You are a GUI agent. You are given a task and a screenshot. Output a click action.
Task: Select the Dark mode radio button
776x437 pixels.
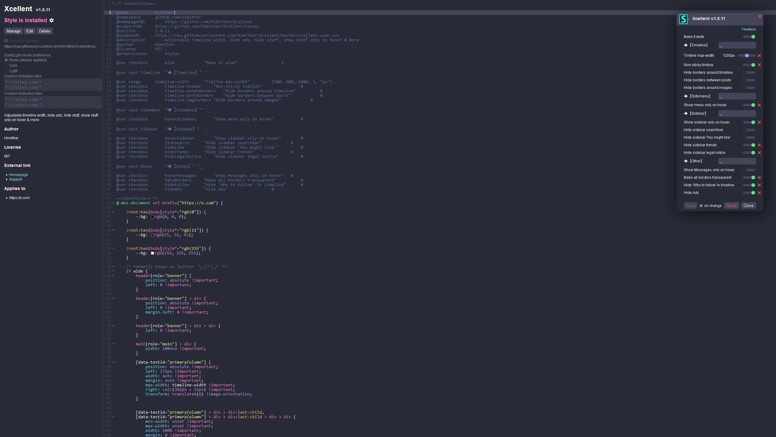click(6, 66)
